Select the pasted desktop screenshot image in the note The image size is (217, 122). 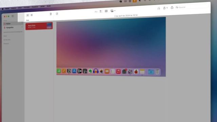(x=111, y=47)
